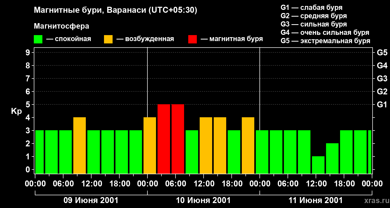This screenshot has height=208, width=390.
Task: Click the orange 21:00–00:00 bar on 10 Июня
Action: (x=248, y=146)
